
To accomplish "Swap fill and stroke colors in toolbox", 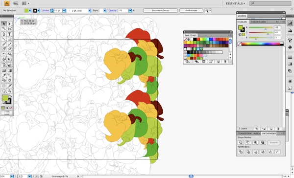I will 11,96.
